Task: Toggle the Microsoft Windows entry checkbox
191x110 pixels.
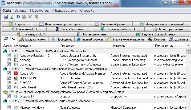Action: coord(9,107)
